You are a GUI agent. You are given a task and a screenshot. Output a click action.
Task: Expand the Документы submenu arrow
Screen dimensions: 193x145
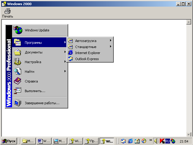(65, 52)
